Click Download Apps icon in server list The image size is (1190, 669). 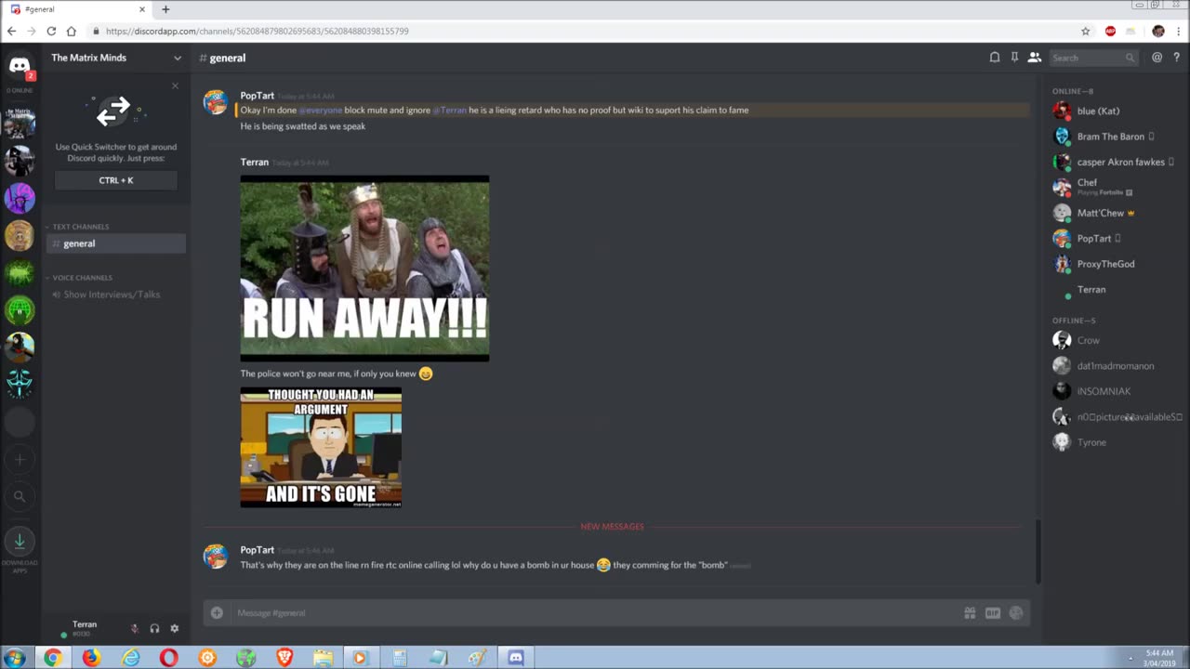tap(20, 541)
